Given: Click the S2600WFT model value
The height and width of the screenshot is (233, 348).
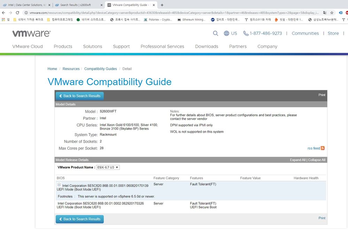Looking at the screenshot, I should pos(108,111).
